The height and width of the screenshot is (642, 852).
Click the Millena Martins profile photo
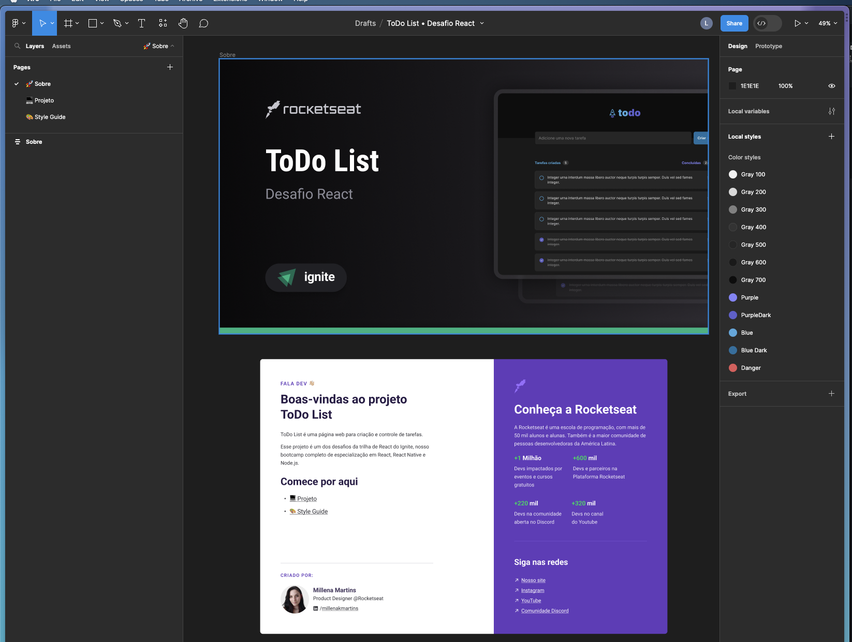click(295, 600)
